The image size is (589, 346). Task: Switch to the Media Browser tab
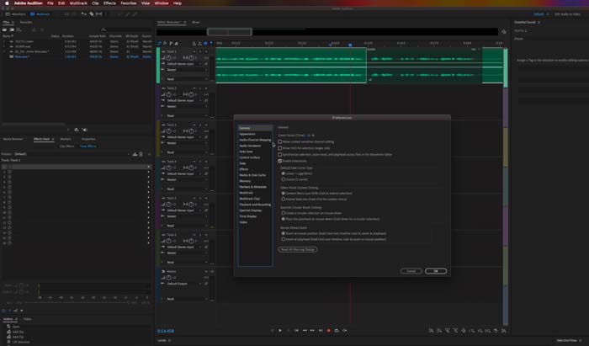pos(13,139)
